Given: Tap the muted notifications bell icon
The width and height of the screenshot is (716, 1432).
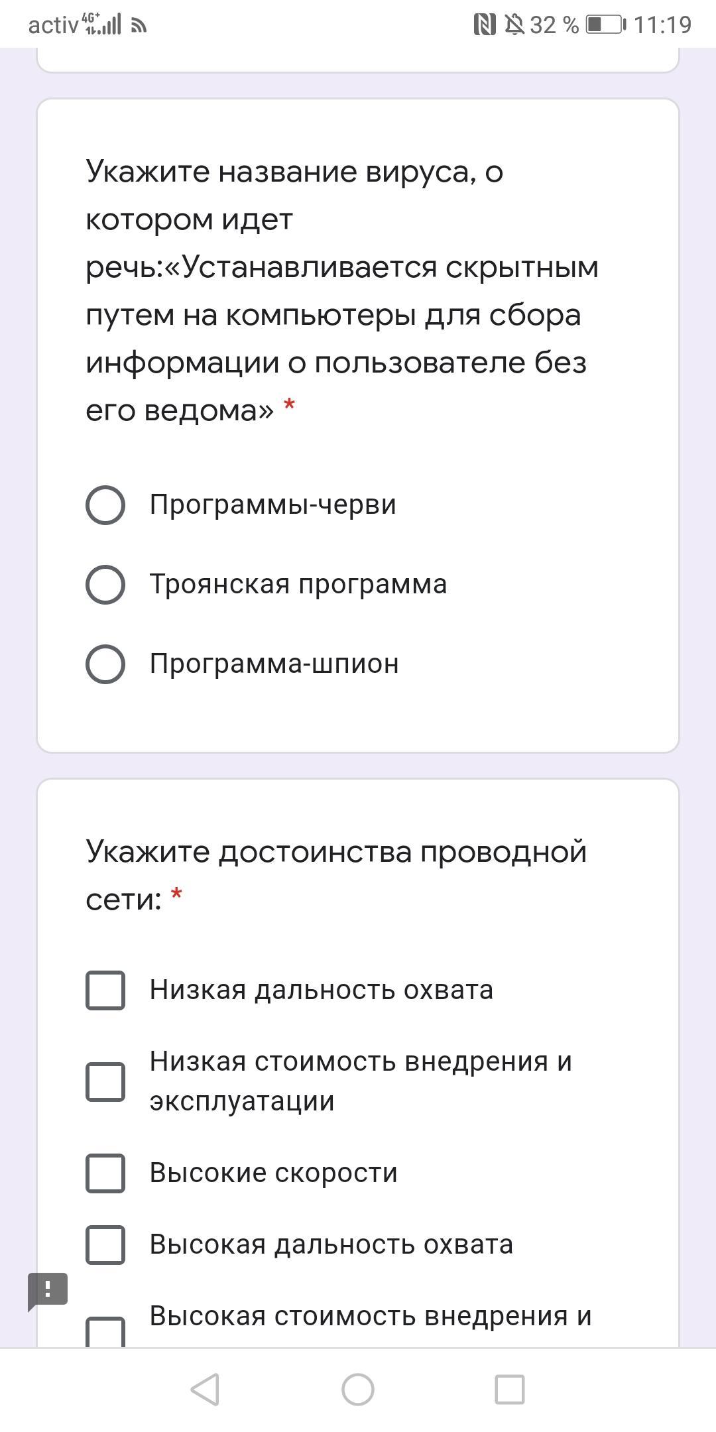Looking at the screenshot, I should click(x=514, y=25).
